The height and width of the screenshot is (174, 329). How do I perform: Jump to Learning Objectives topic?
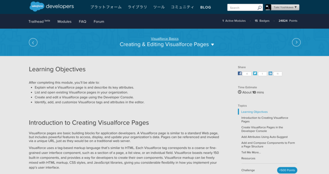tap(254, 112)
